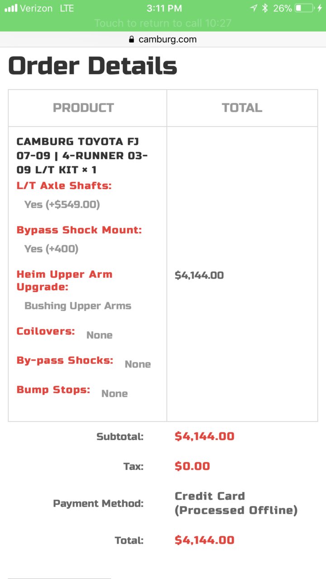Tap the Camburg Toyota FJ L/T Kit product name

[x=82, y=156]
